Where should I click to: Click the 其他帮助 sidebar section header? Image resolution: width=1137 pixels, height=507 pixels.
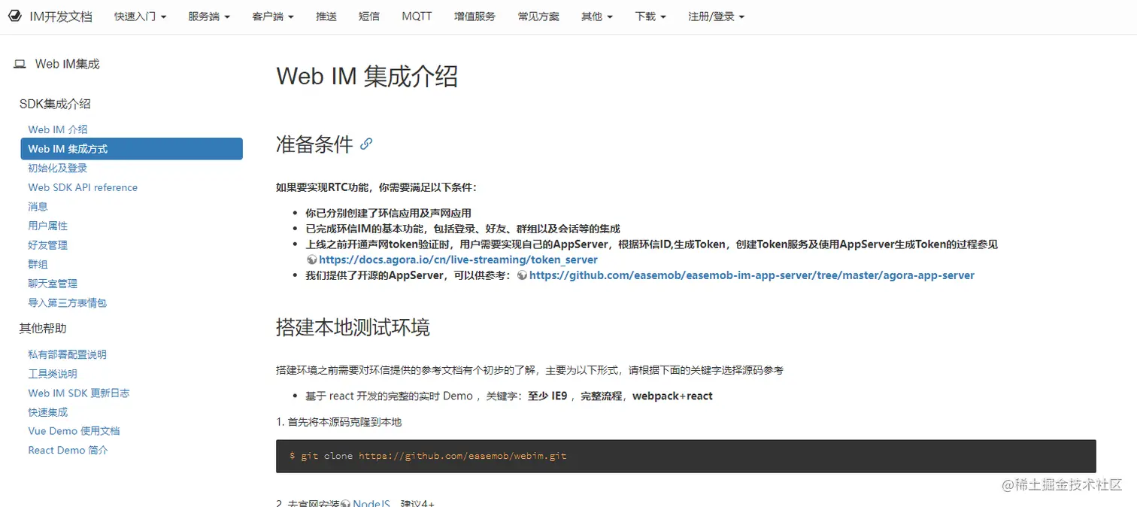click(43, 328)
